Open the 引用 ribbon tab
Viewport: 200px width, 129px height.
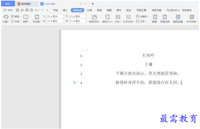point(90,10)
